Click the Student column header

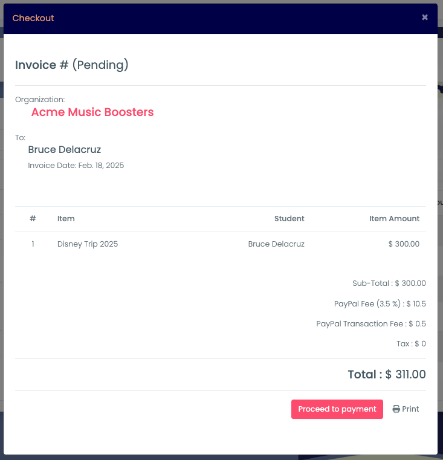[289, 219]
